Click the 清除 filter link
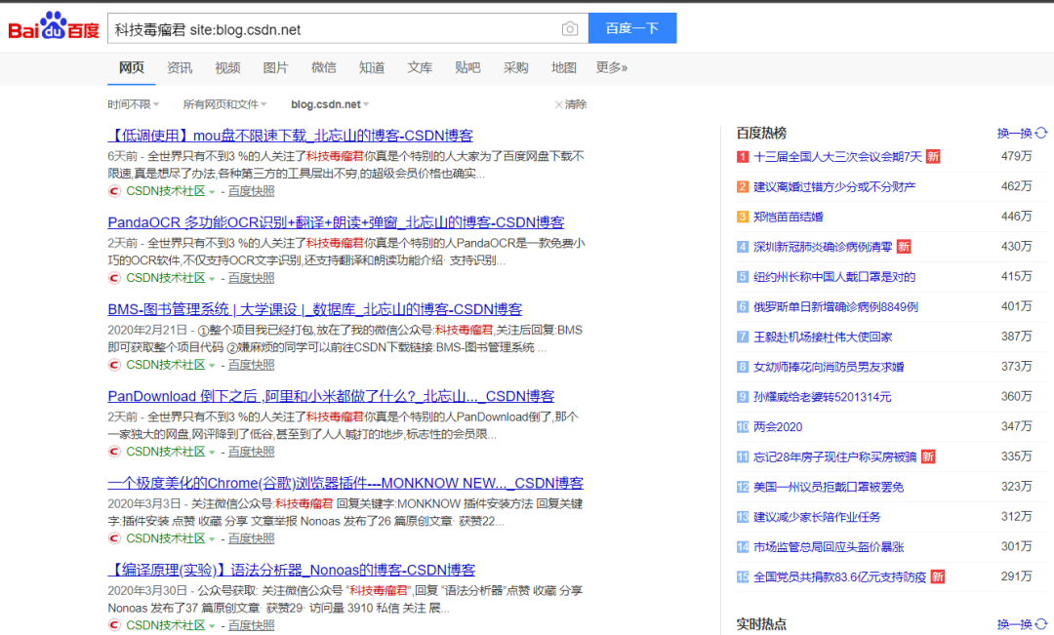Image resolution: width=1054 pixels, height=635 pixels. click(x=576, y=104)
